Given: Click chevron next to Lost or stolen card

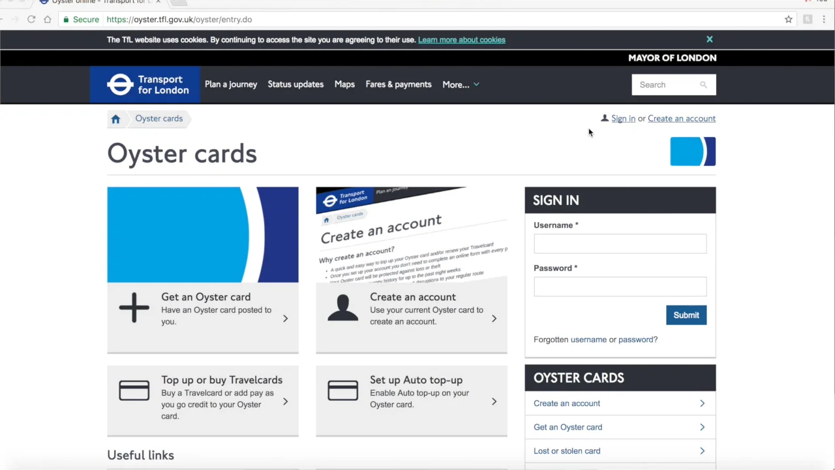Looking at the screenshot, I should coord(702,451).
